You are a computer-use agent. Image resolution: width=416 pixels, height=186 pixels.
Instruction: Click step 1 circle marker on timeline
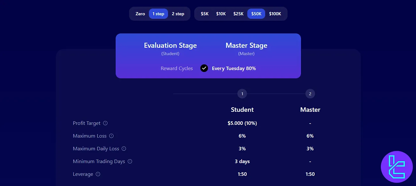(242, 94)
